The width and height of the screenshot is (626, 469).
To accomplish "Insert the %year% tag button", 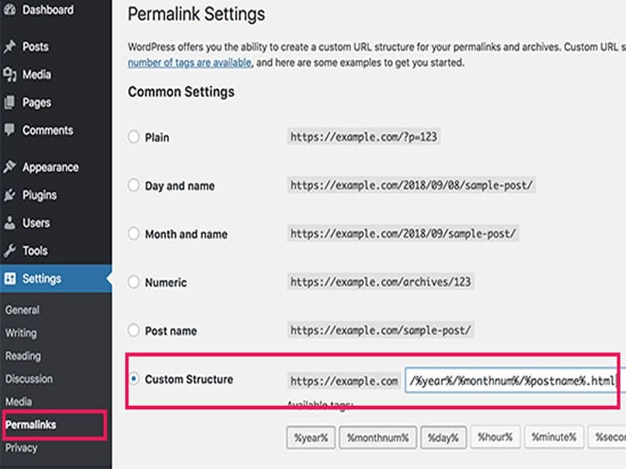I will coord(311,438).
